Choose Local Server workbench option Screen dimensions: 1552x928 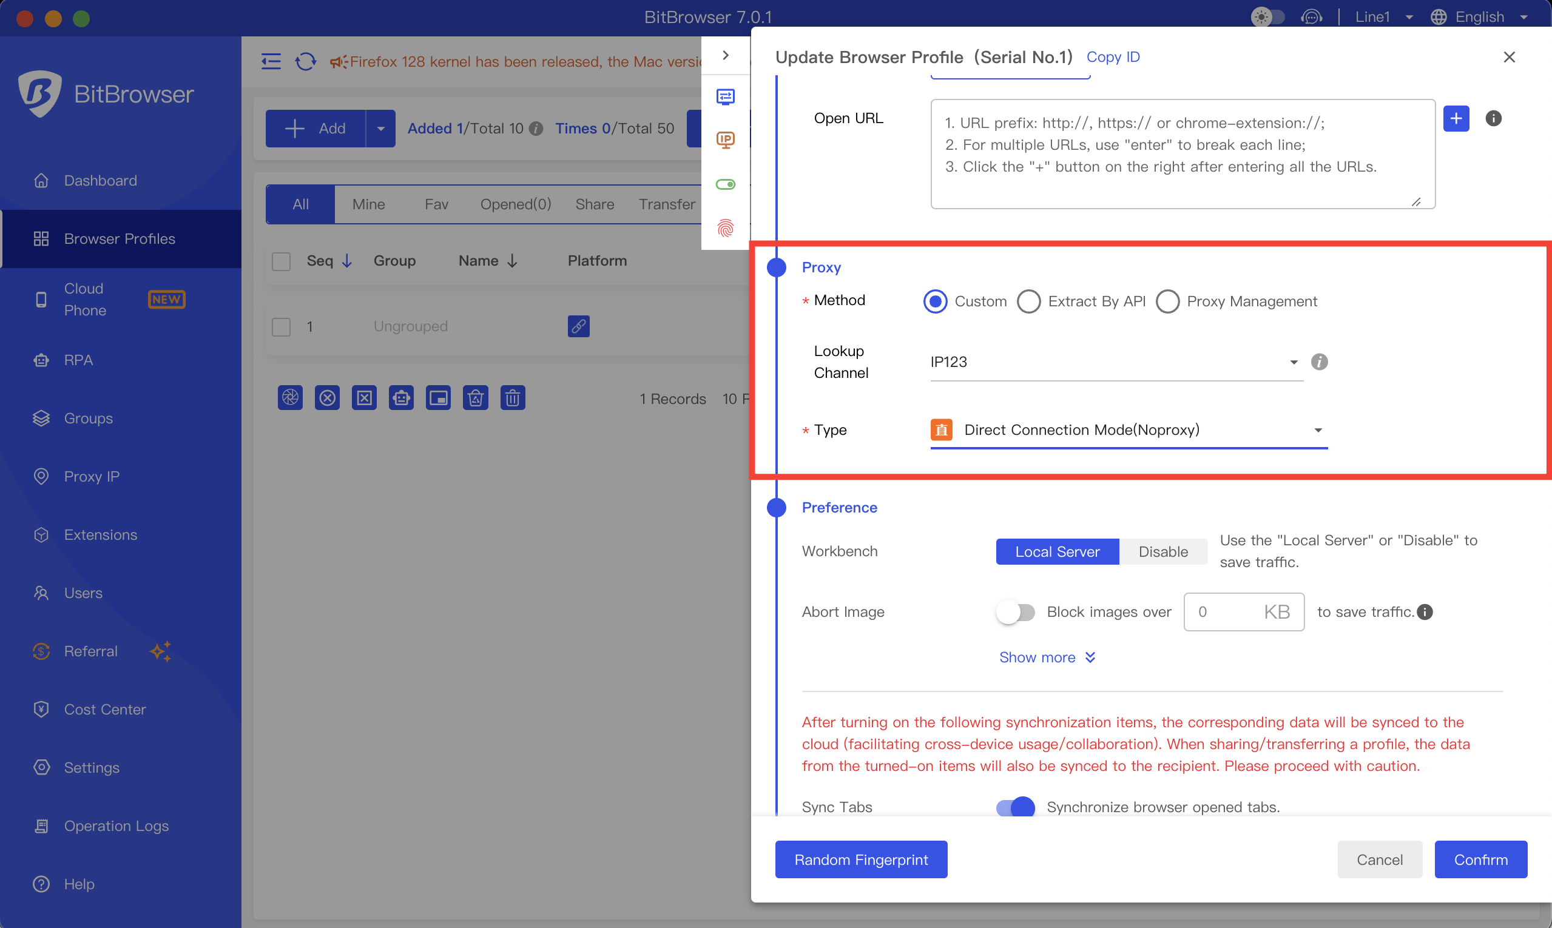pos(1057,551)
